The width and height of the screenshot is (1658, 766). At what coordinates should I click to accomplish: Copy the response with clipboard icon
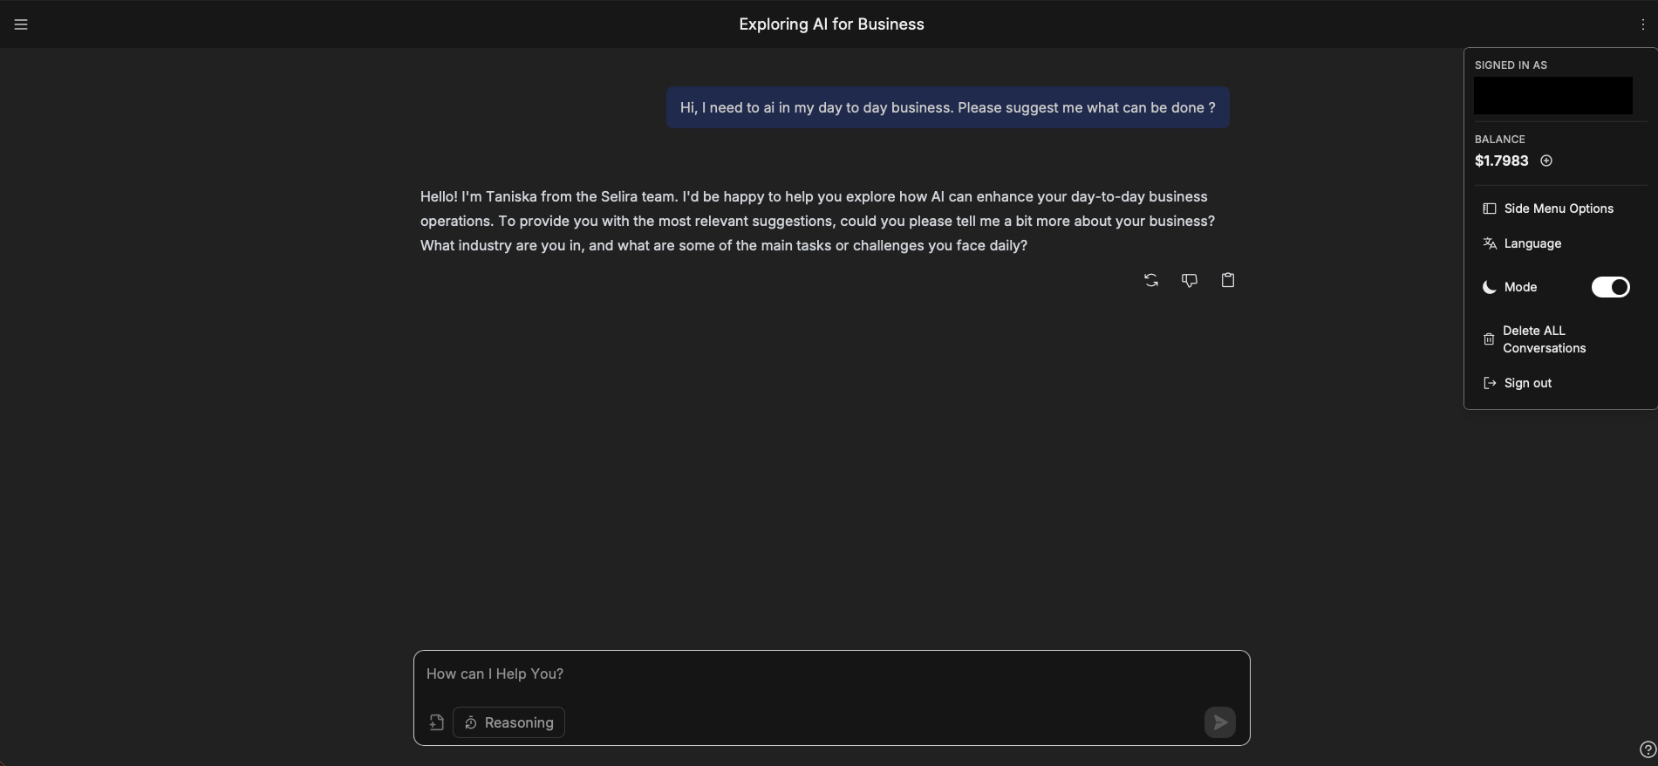click(x=1228, y=280)
